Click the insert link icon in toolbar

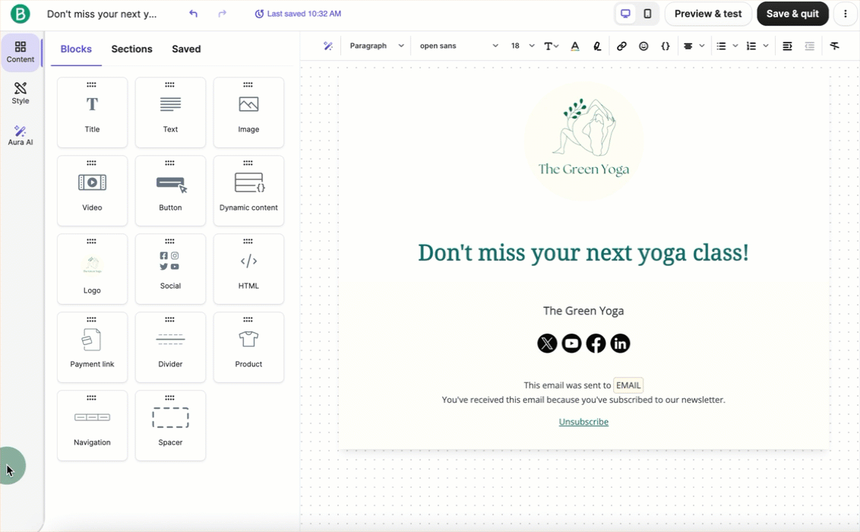pos(621,46)
